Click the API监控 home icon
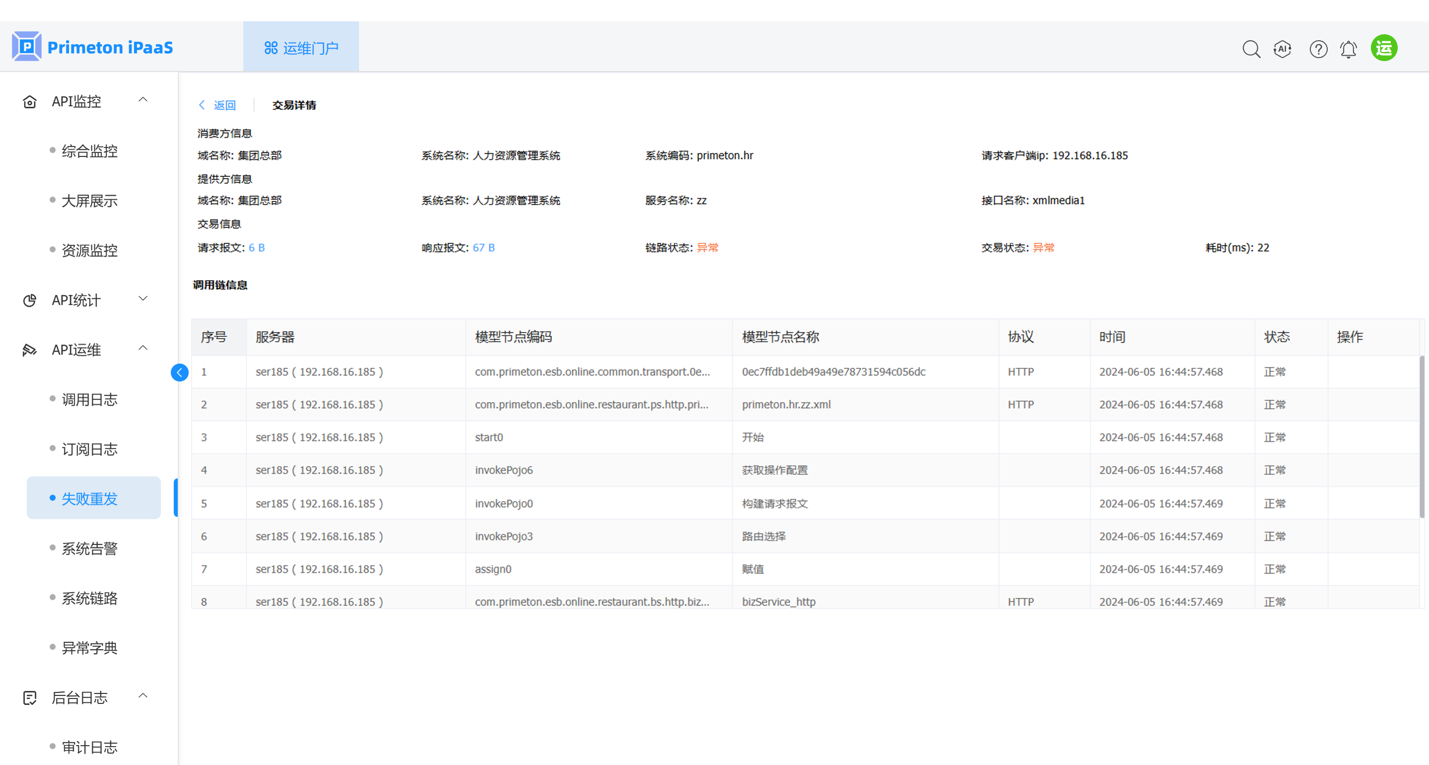This screenshot has height=765, width=1429. coord(29,101)
